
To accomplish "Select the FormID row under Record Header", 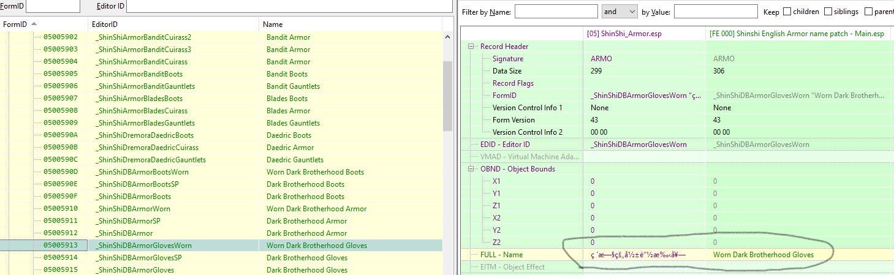I will (x=676, y=96).
